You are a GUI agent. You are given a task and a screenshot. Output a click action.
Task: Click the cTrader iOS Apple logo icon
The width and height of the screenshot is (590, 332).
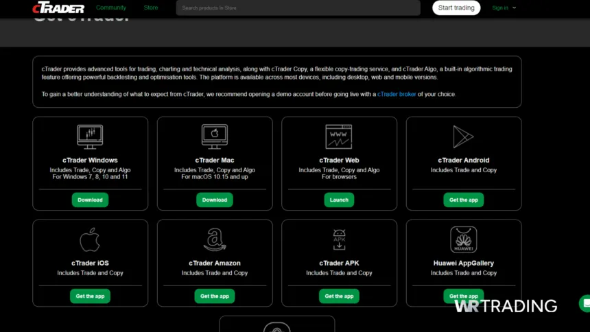click(90, 240)
